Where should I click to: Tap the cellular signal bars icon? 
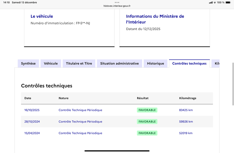(x=211, y=2)
